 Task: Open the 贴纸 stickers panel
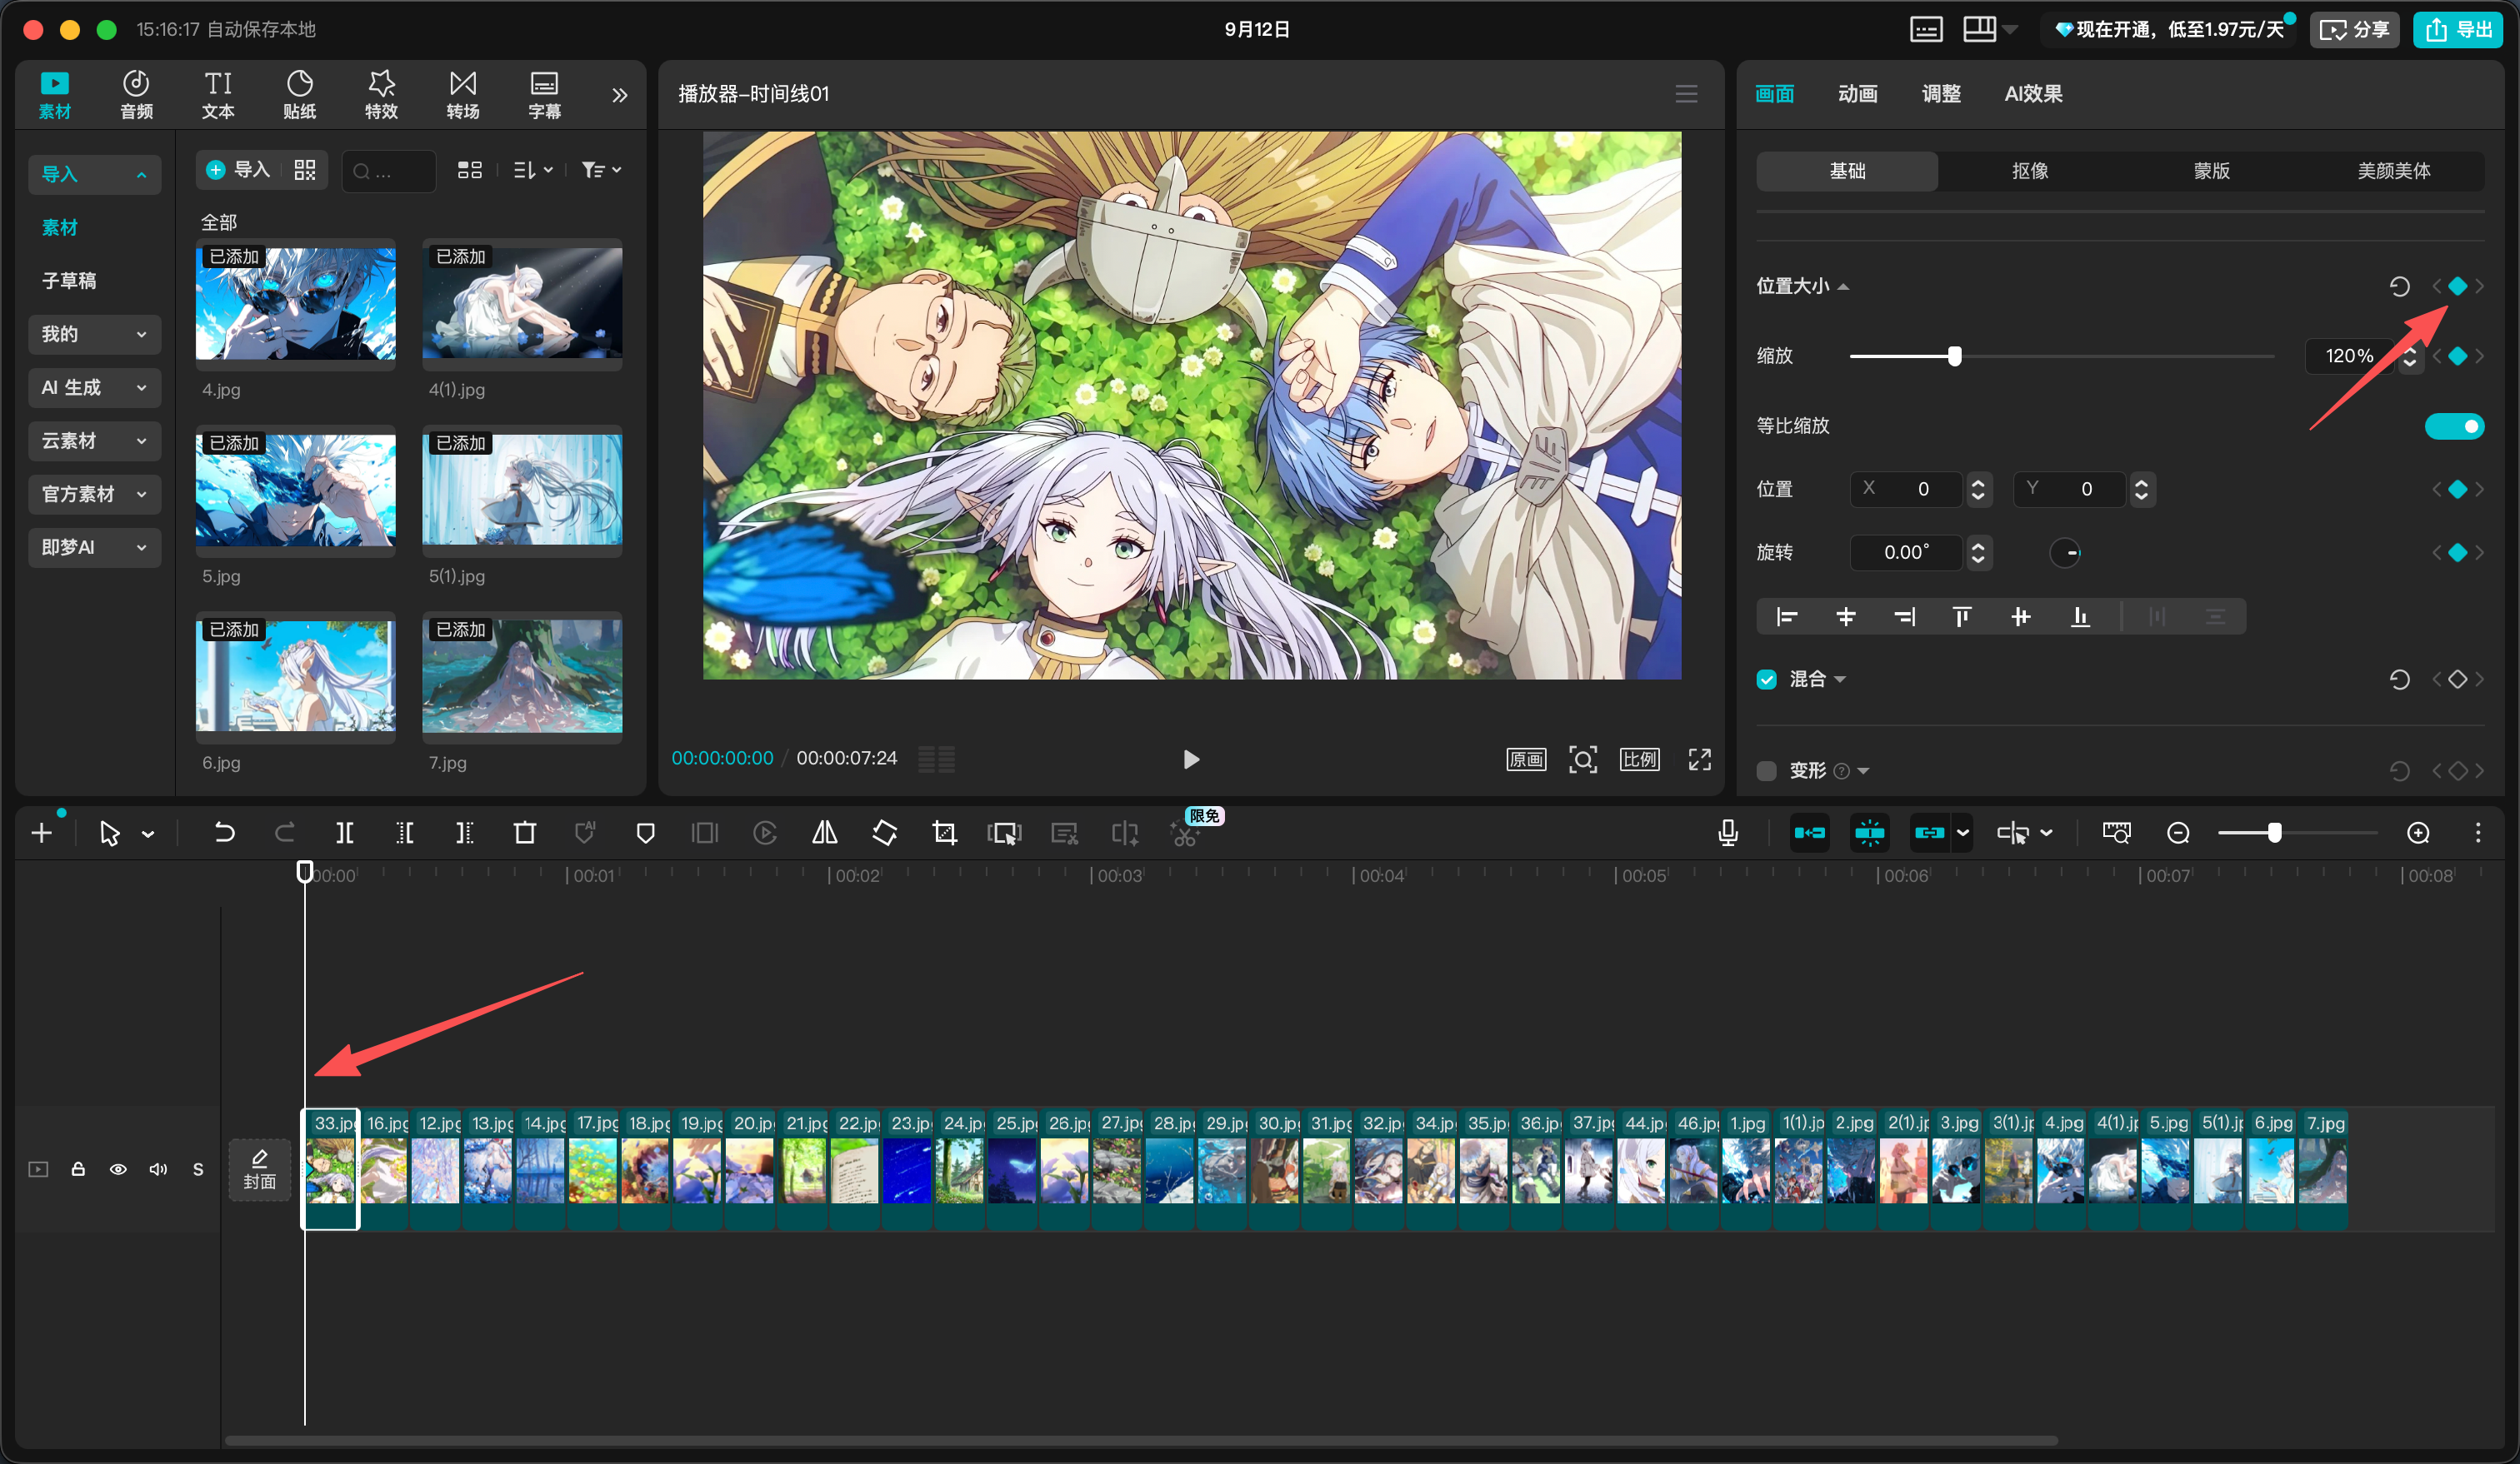(300, 95)
